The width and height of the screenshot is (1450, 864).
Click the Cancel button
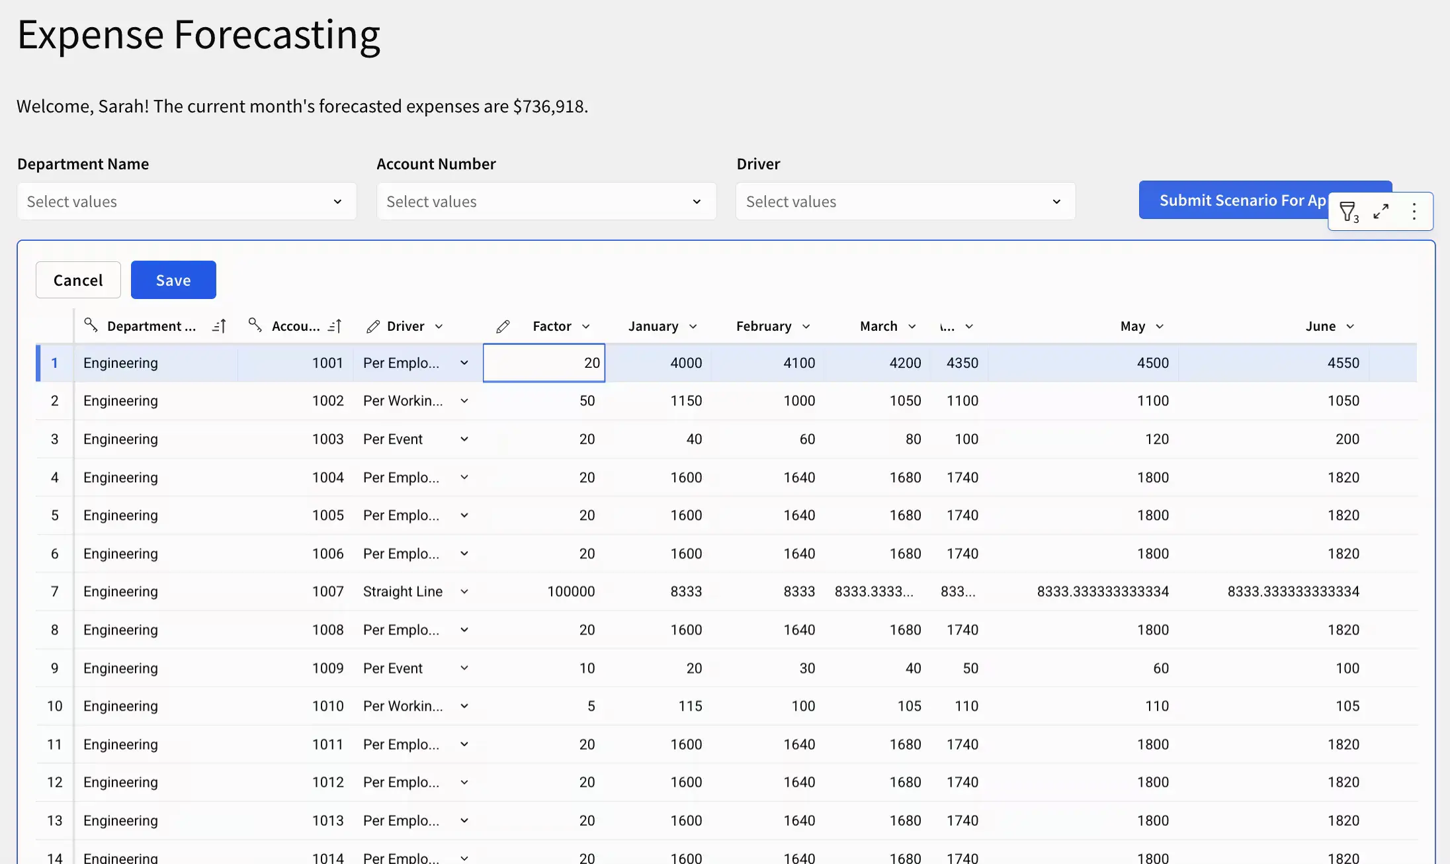[78, 280]
